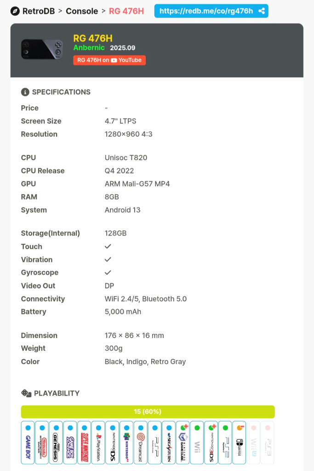Image resolution: width=314 pixels, height=471 pixels.
Task: Click the 15 (60%) playability bar
Action: click(x=148, y=412)
